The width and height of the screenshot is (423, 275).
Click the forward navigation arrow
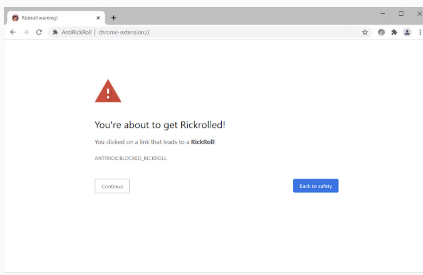point(26,32)
